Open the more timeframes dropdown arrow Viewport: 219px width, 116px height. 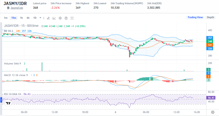pyautogui.click(x=40, y=18)
